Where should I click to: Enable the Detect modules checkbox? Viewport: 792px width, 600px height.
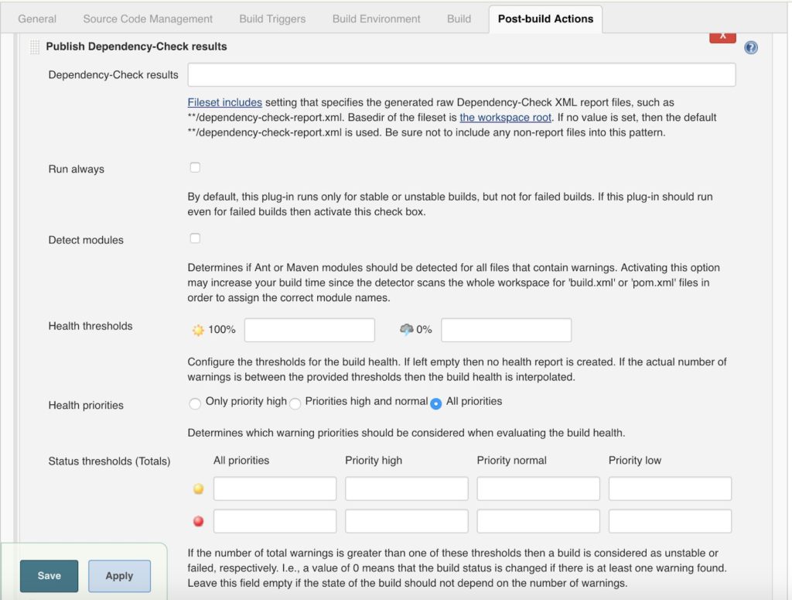point(195,238)
